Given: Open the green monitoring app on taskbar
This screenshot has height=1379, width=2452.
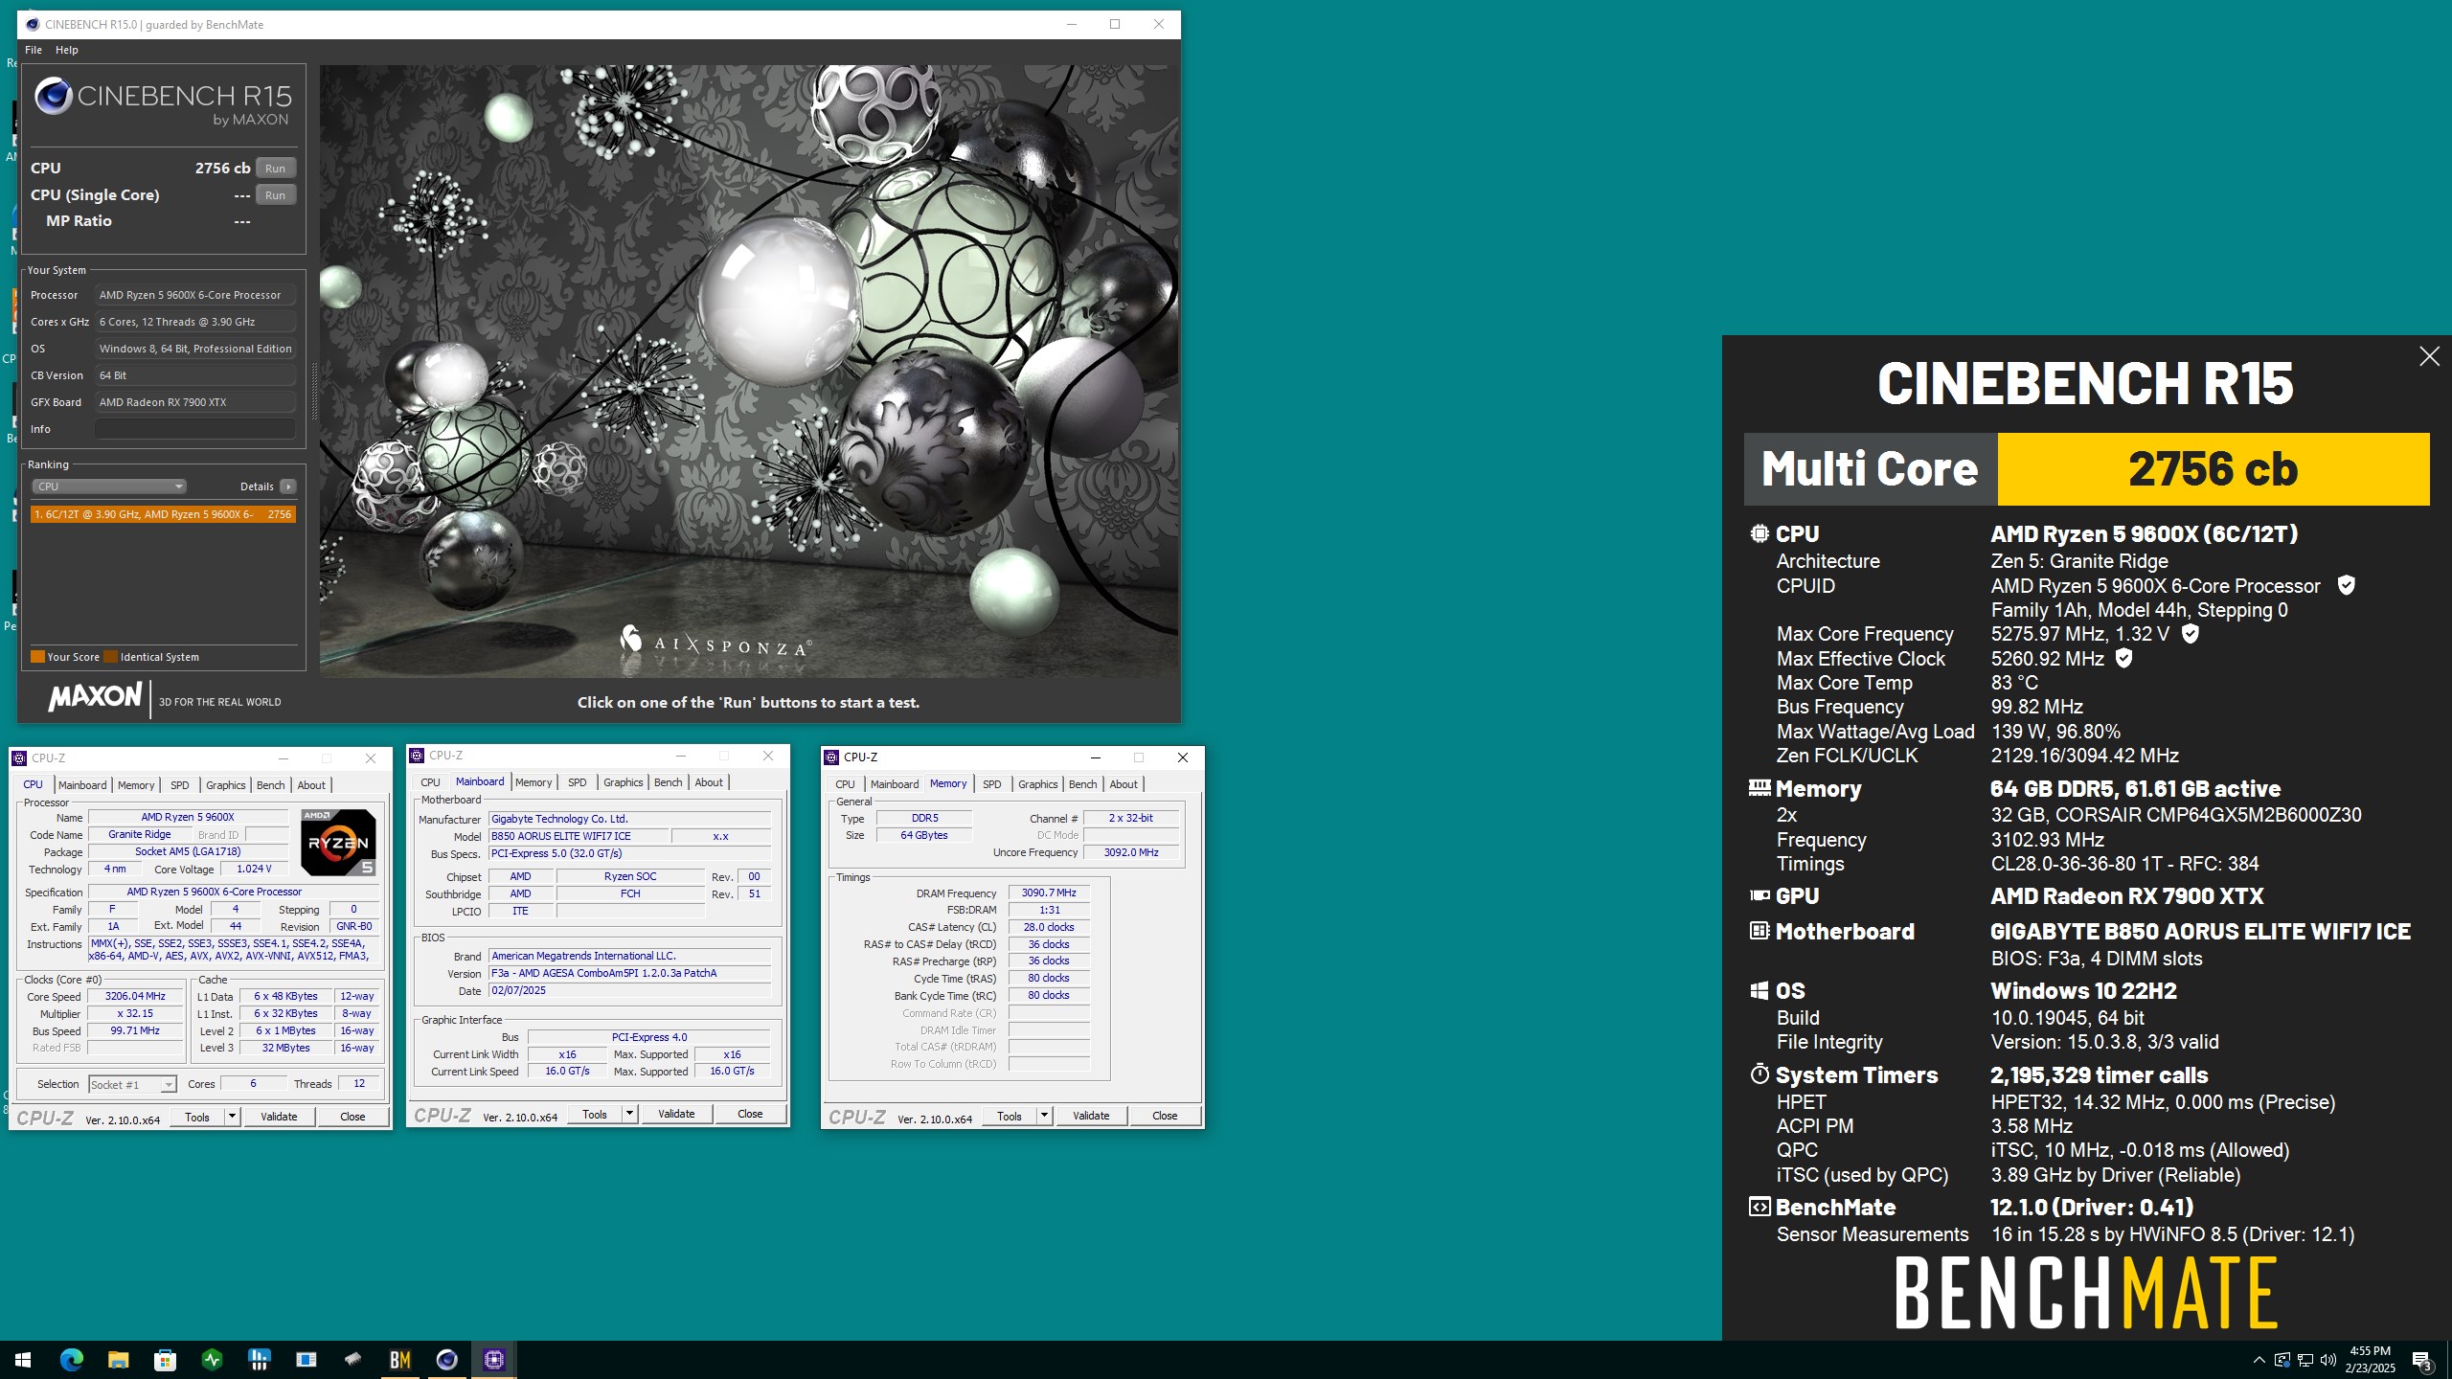Looking at the screenshot, I should [x=212, y=1359].
